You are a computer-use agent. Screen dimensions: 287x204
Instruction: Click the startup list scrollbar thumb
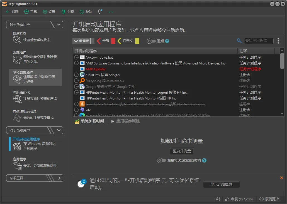pos(282,61)
